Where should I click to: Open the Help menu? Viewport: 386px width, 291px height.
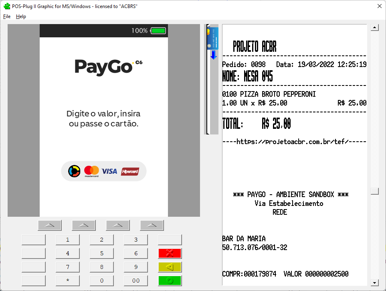pyautogui.click(x=21, y=16)
